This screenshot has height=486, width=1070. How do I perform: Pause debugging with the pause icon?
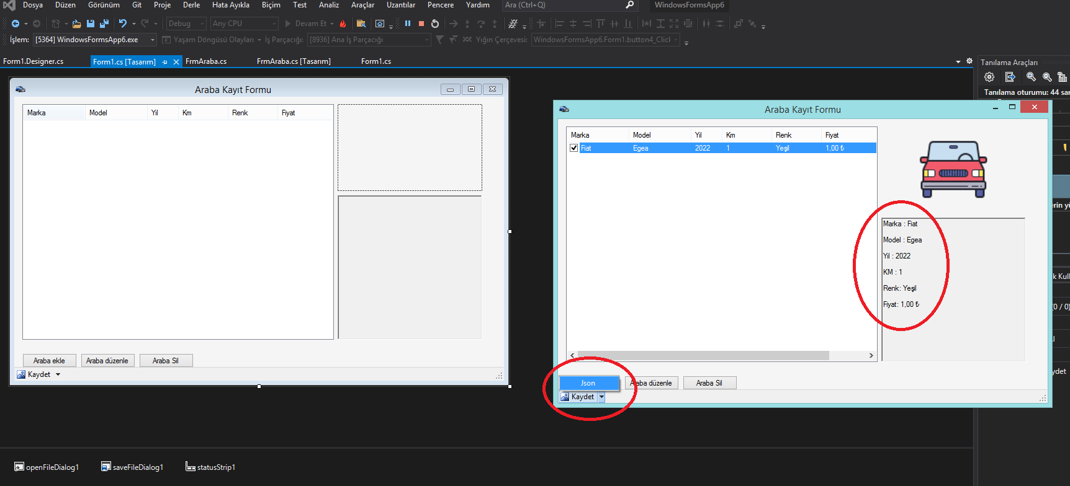coord(408,24)
